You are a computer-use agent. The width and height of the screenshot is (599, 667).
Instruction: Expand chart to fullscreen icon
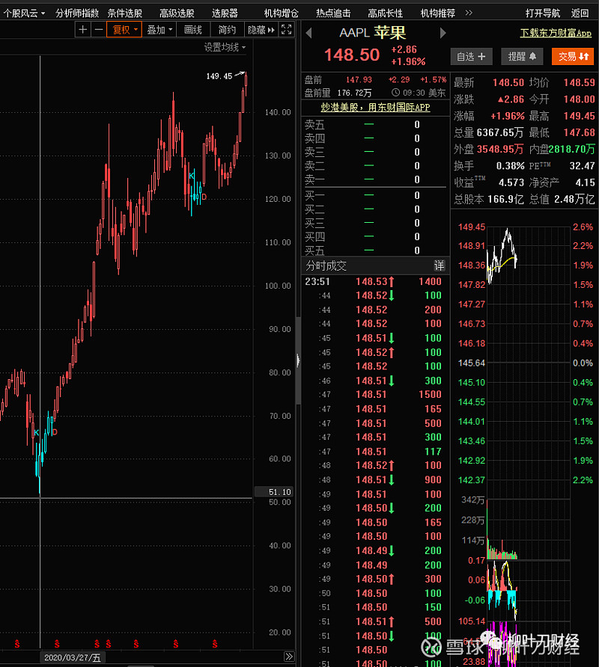coord(286,30)
